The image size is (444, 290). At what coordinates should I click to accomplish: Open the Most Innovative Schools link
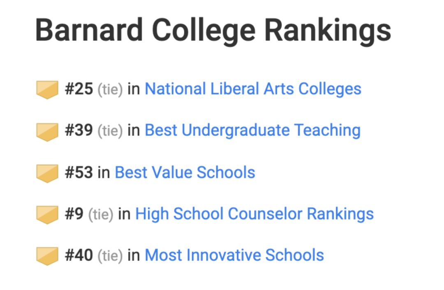pos(234,255)
